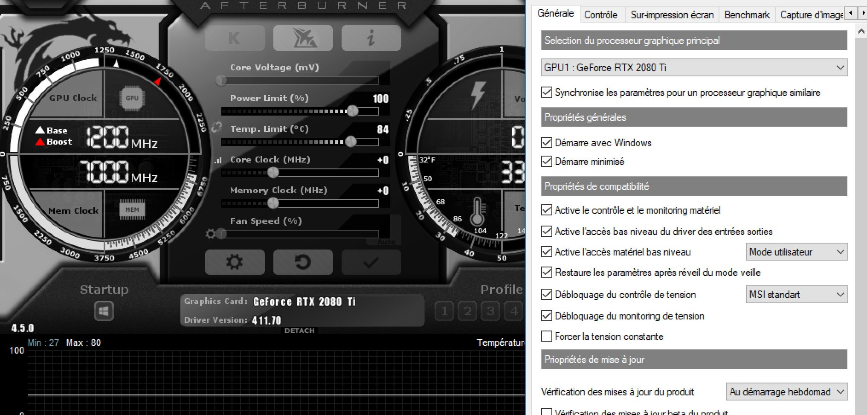Enable Forcer la tension constante
Screen dimensions: 867x415
click(x=546, y=336)
